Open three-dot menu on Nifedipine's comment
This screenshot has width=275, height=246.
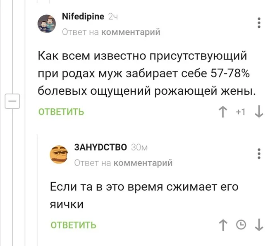pos(259,24)
